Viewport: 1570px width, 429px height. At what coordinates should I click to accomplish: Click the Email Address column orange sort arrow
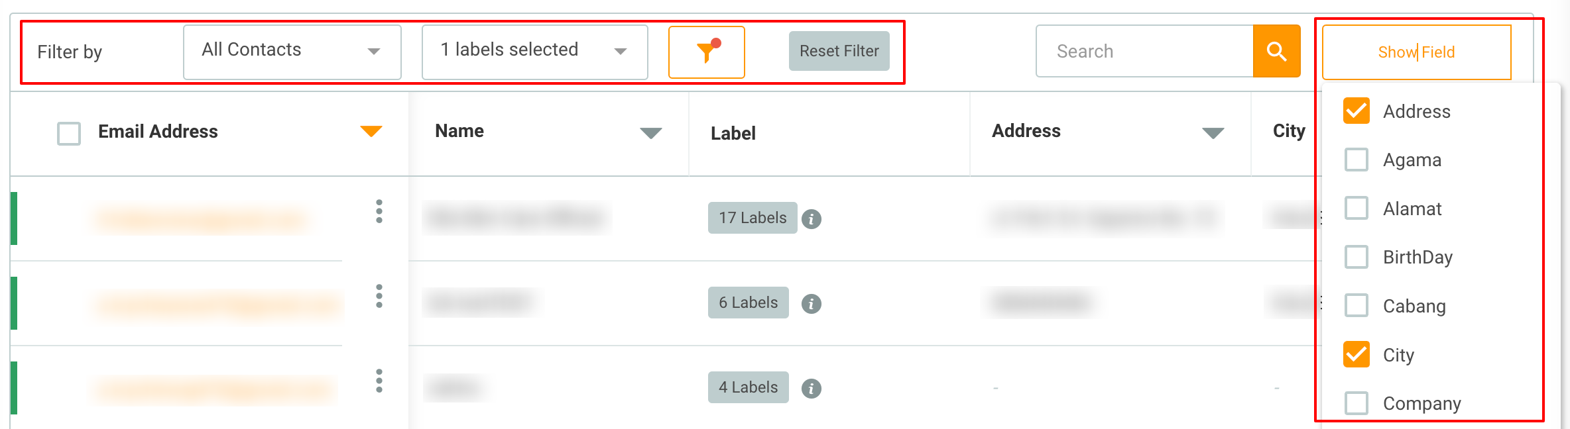pyautogui.click(x=371, y=131)
